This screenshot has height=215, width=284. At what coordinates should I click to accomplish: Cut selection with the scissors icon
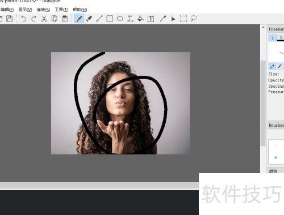(44, 19)
